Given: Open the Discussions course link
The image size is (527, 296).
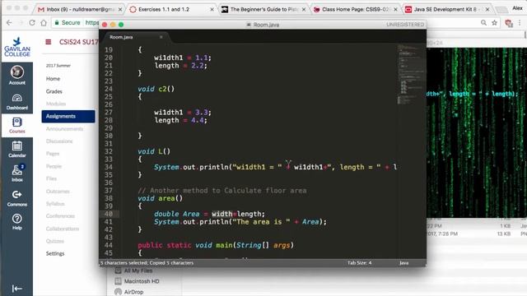Looking at the screenshot, I should pyautogui.click(x=59, y=141).
